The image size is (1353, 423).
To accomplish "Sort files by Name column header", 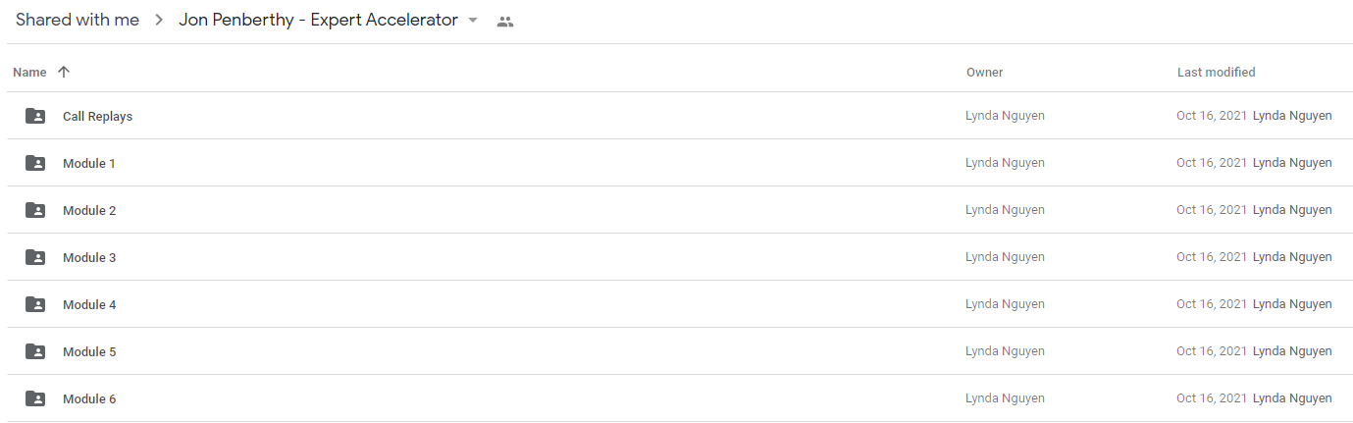I will pos(29,72).
